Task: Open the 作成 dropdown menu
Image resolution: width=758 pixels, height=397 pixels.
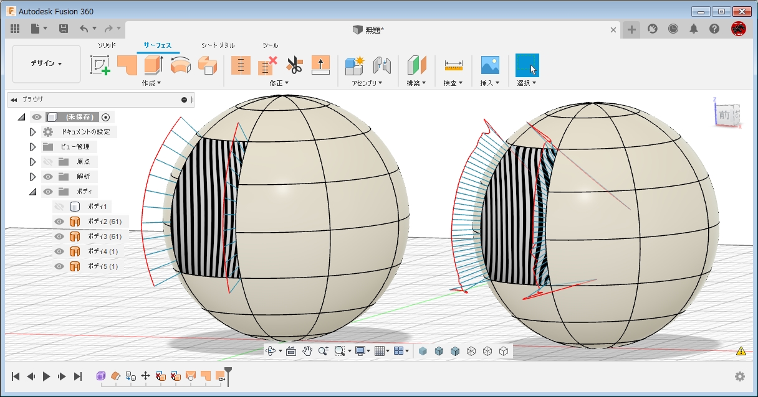Action: pyautogui.click(x=151, y=83)
